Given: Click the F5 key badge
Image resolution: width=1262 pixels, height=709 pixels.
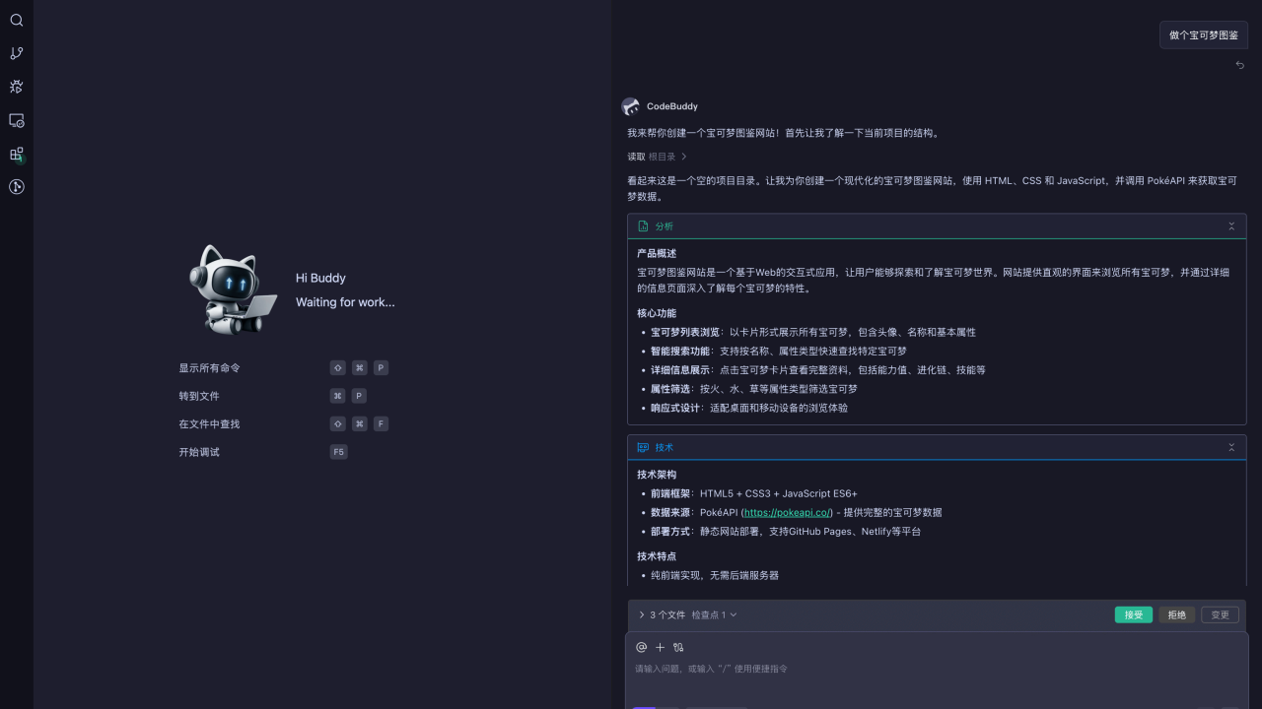Looking at the screenshot, I should (339, 452).
